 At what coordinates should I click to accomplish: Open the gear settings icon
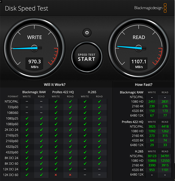tap(87, 33)
